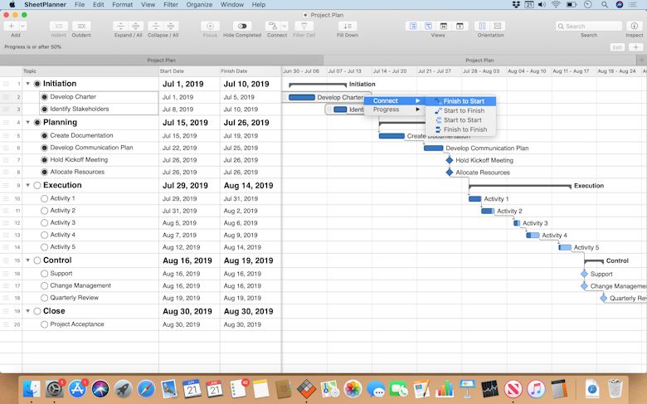Viewport: 647px width, 404px height.
Task: Select the Develop Communication Plan Gantt bar
Action: click(433, 148)
